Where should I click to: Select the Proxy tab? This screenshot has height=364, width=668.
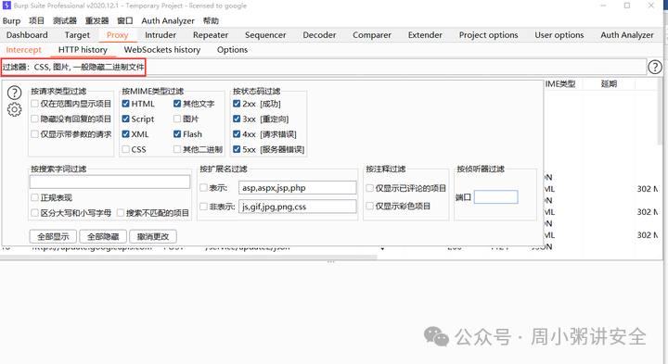click(118, 35)
